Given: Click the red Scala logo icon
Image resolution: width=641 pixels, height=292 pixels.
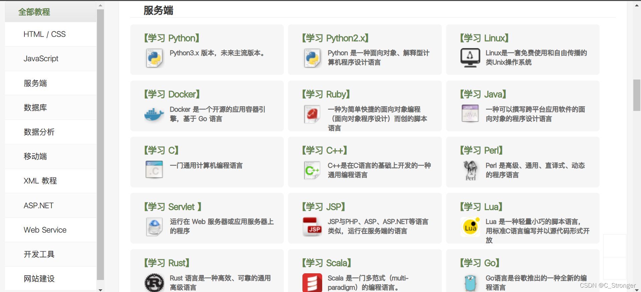Looking at the screenshot, I should [x=312, y=283].
